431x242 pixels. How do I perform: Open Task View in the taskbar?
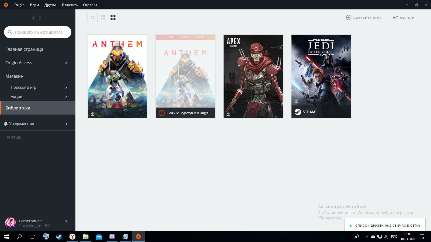coord(32,237)
